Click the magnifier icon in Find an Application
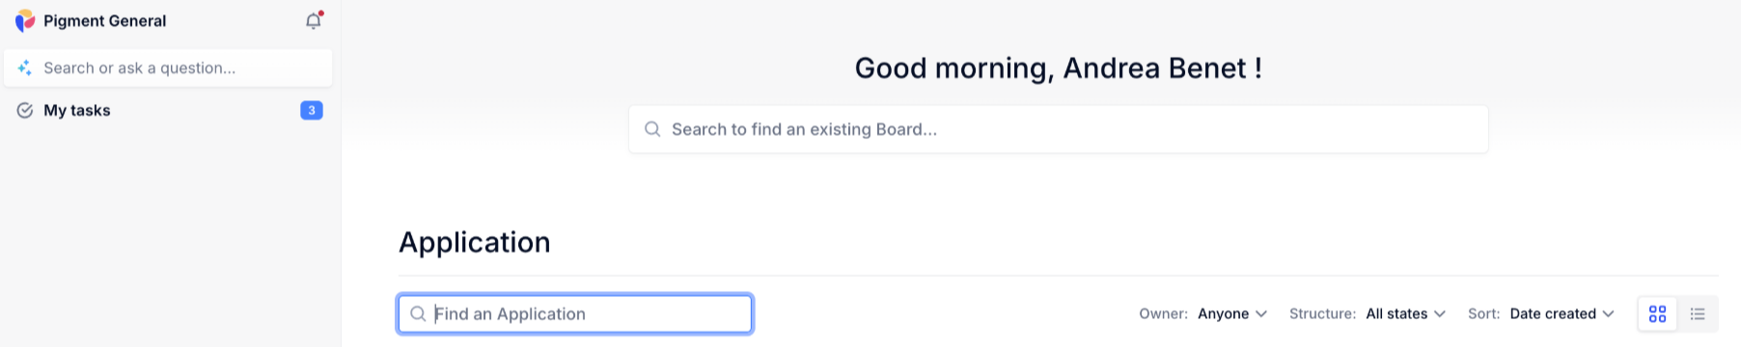This screenshot has width=1741, height=347. click(418, 314)
